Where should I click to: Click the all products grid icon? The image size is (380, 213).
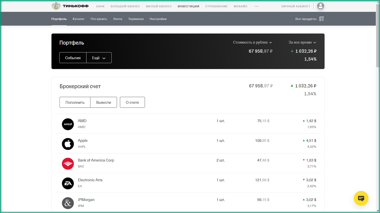(x=322, y=19)
